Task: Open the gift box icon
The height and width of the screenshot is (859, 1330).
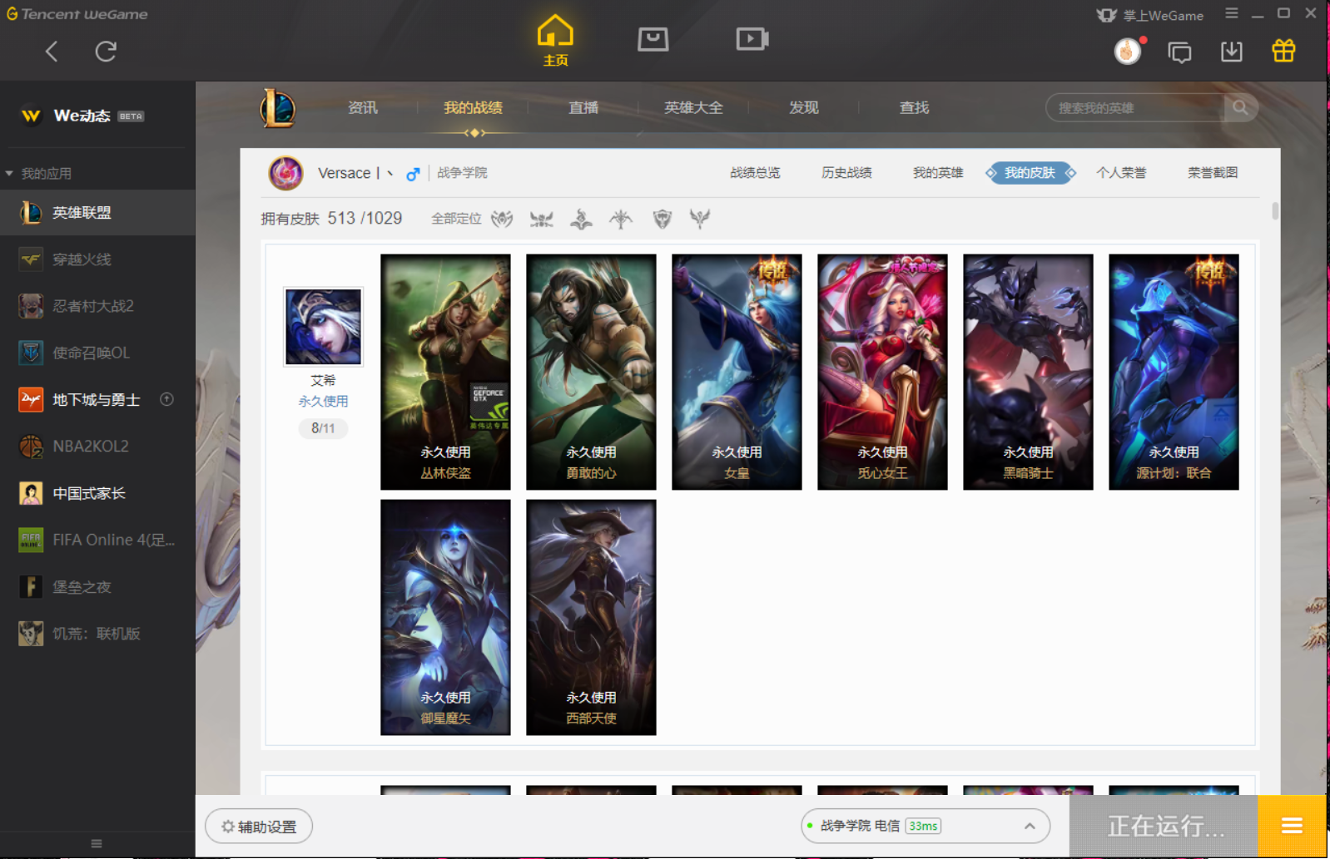Action: (x=1283, y=51)
